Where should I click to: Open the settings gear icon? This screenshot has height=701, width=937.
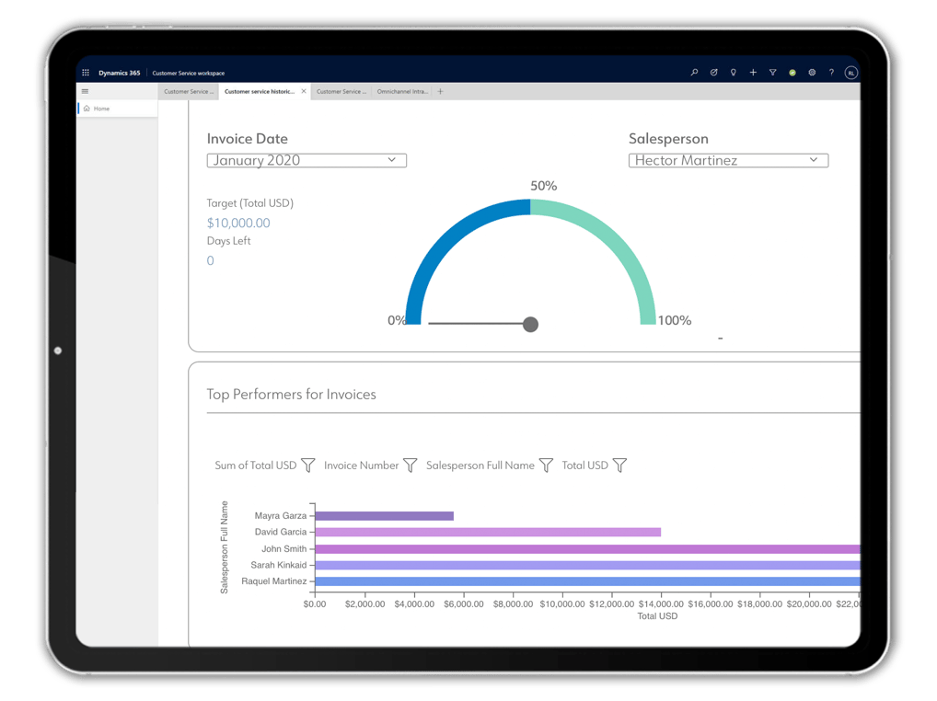tap(812, 73)
